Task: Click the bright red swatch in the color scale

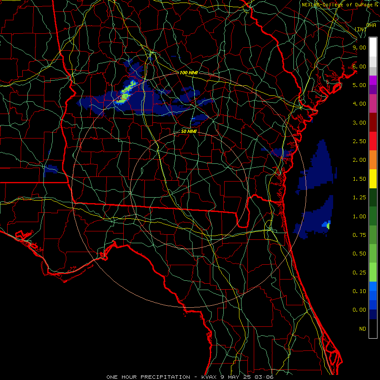Action: (373, 141)
